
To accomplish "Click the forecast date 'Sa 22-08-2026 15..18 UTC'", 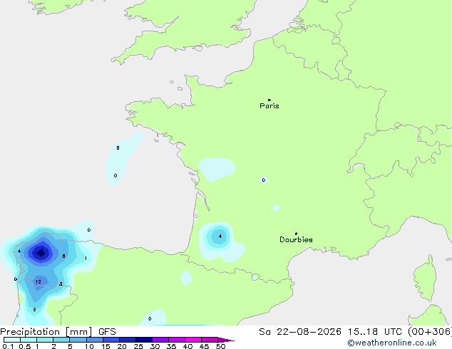I will [330, 332].
